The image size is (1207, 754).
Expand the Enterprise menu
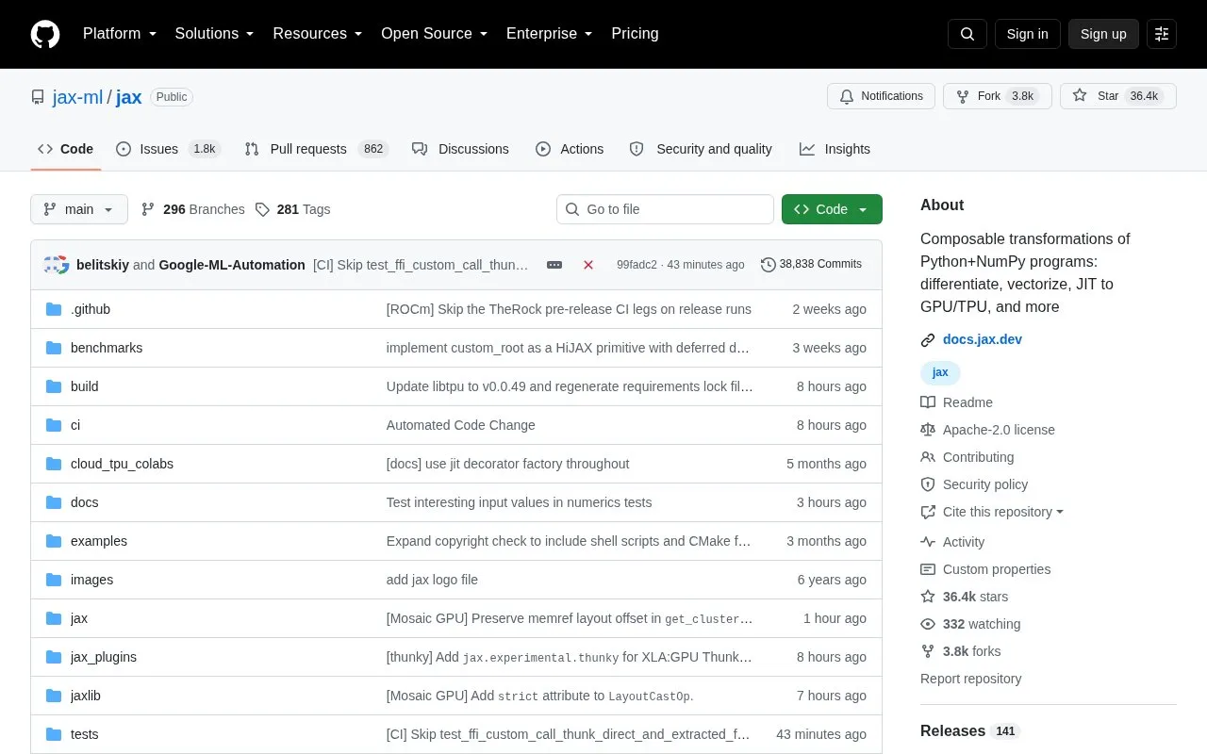point(549,34)
